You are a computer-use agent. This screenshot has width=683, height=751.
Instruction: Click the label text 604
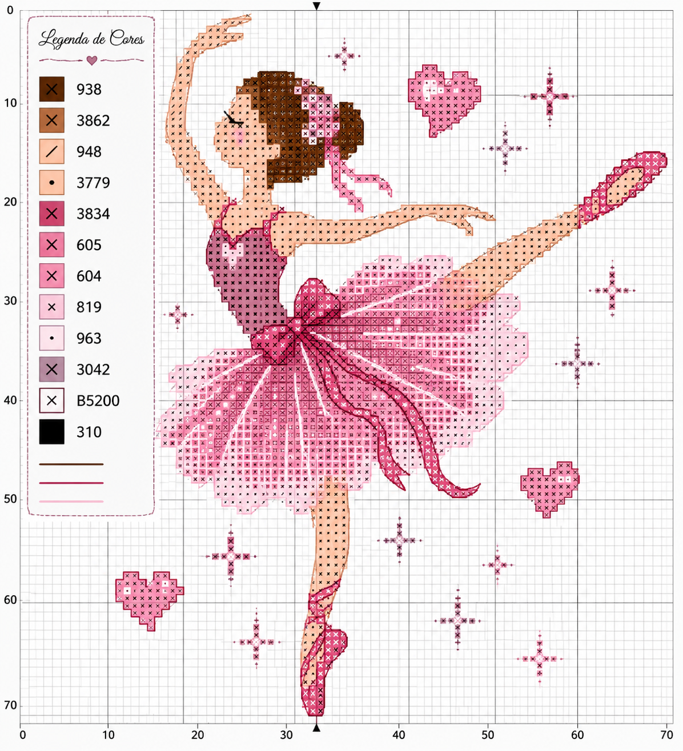[x=89, y=276]
